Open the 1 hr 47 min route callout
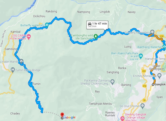 coord(97,25)
